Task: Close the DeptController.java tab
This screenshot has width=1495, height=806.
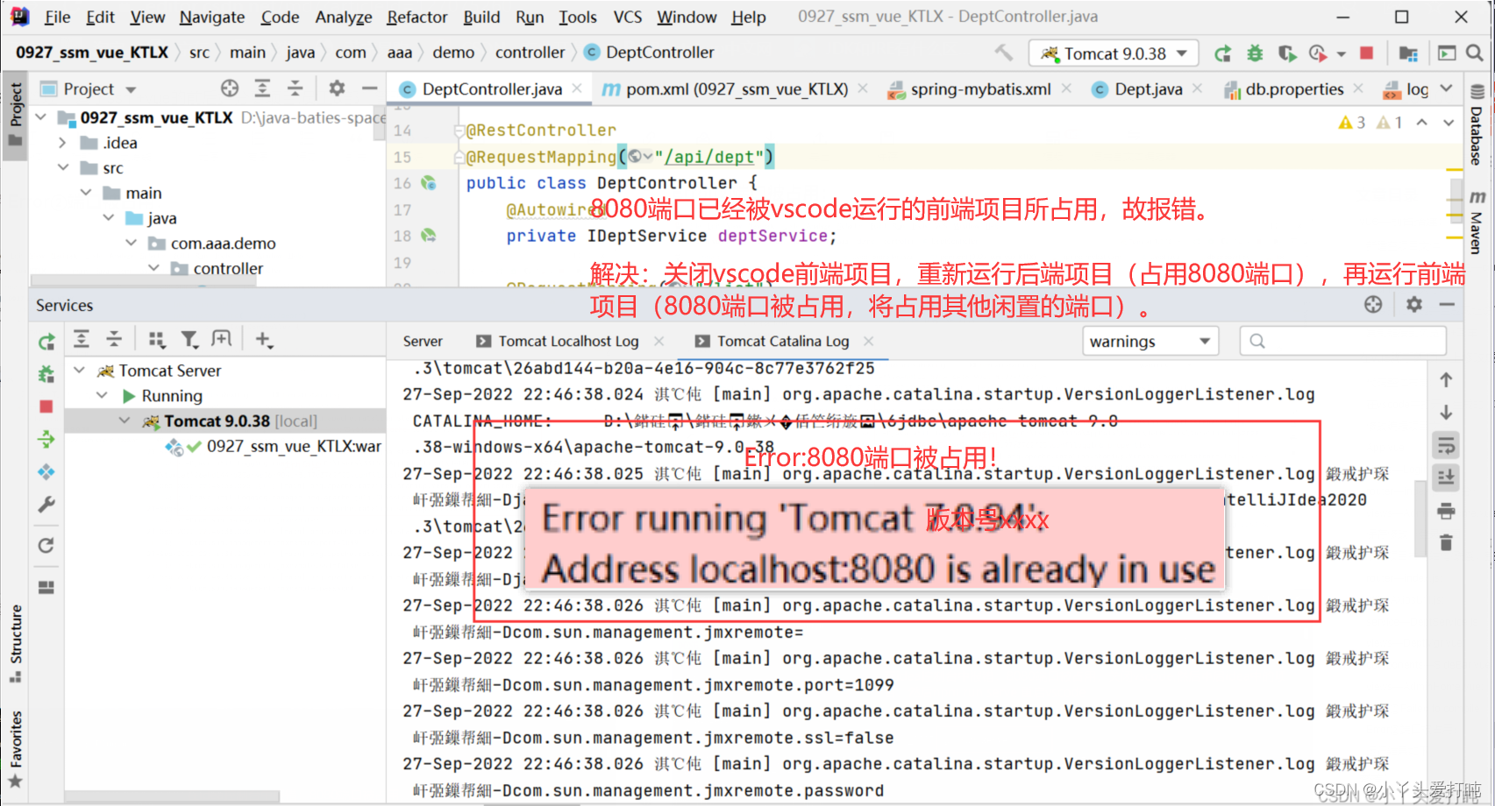Action: [x=577, y=88]
